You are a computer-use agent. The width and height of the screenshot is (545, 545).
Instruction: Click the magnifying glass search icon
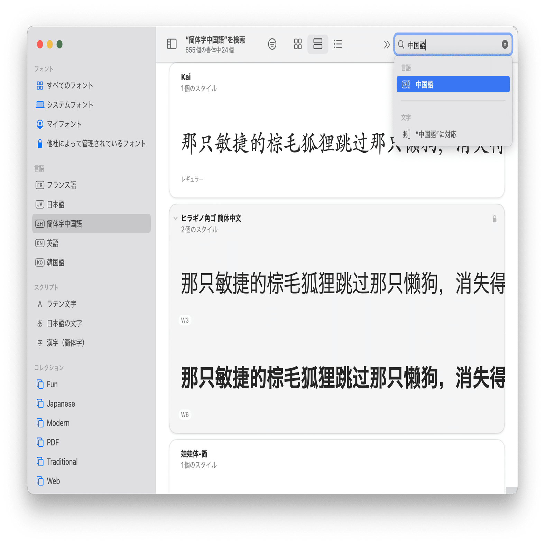[x=401, y=44]
